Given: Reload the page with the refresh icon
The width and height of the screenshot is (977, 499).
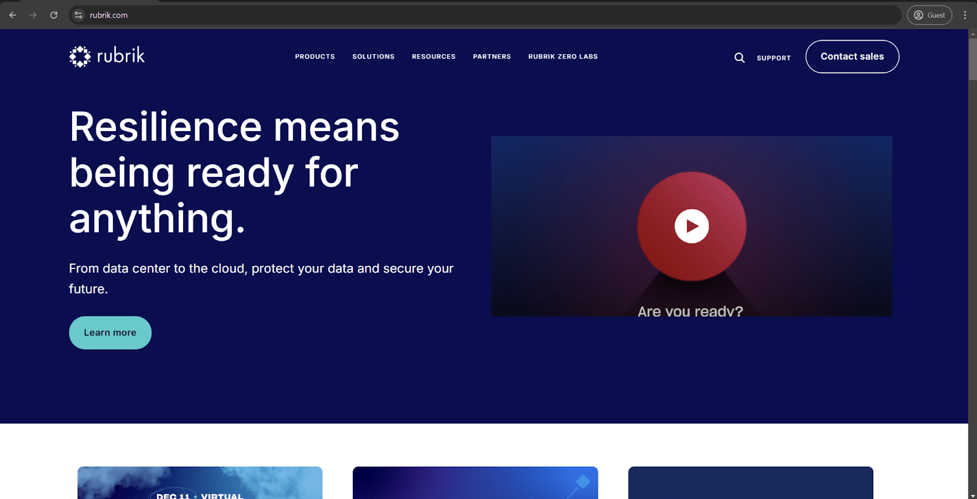Looking at the screenshot, I should click(x=54, y=15).
